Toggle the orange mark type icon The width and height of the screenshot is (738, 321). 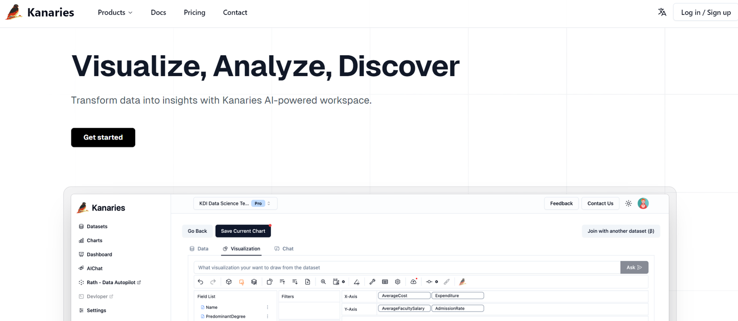click(x=241, y=282)
